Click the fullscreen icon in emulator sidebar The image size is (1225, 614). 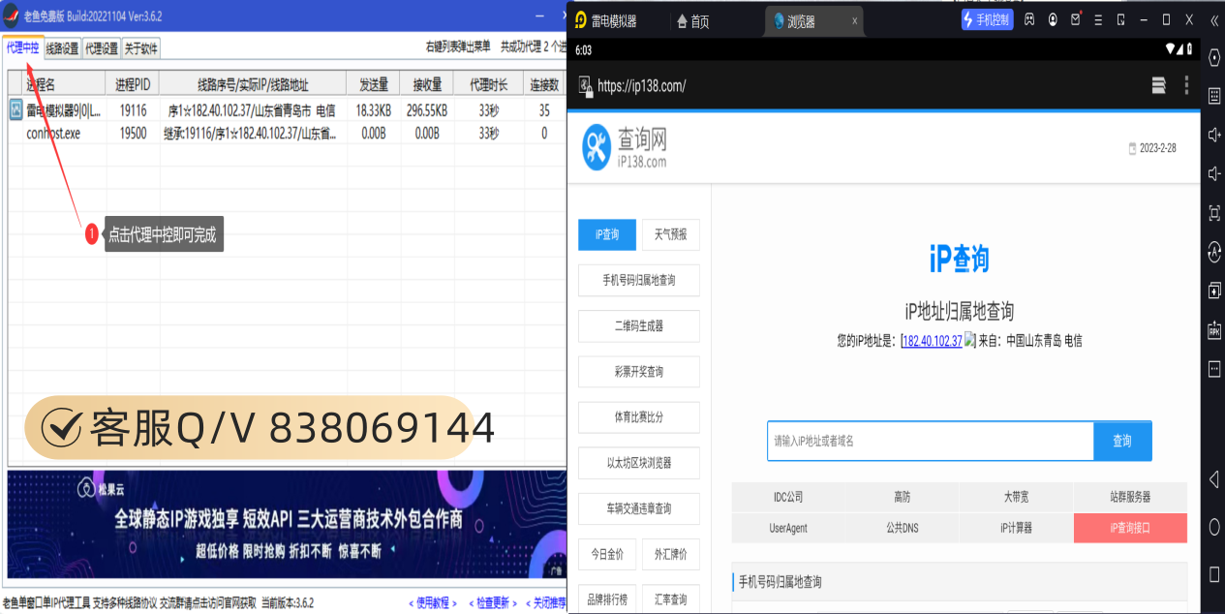coord(1214,213)
